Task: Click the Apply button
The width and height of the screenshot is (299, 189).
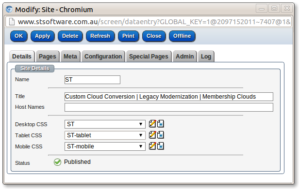Action: [43, 36]
